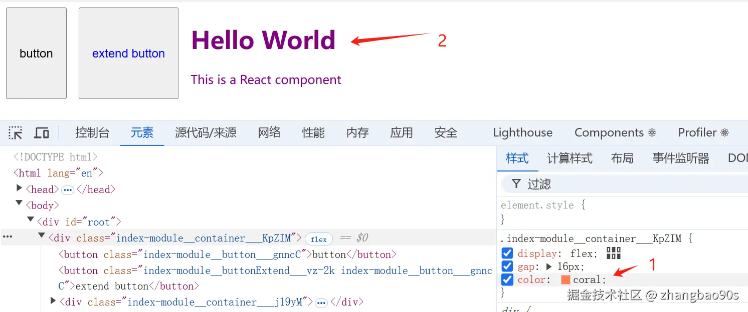Expand the head ellipsis badge

(x=68, y=190)
